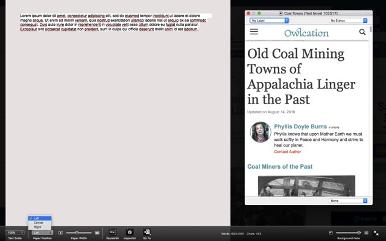Click the Paper Width slider
386x241 pixels.
click(79, 233)
